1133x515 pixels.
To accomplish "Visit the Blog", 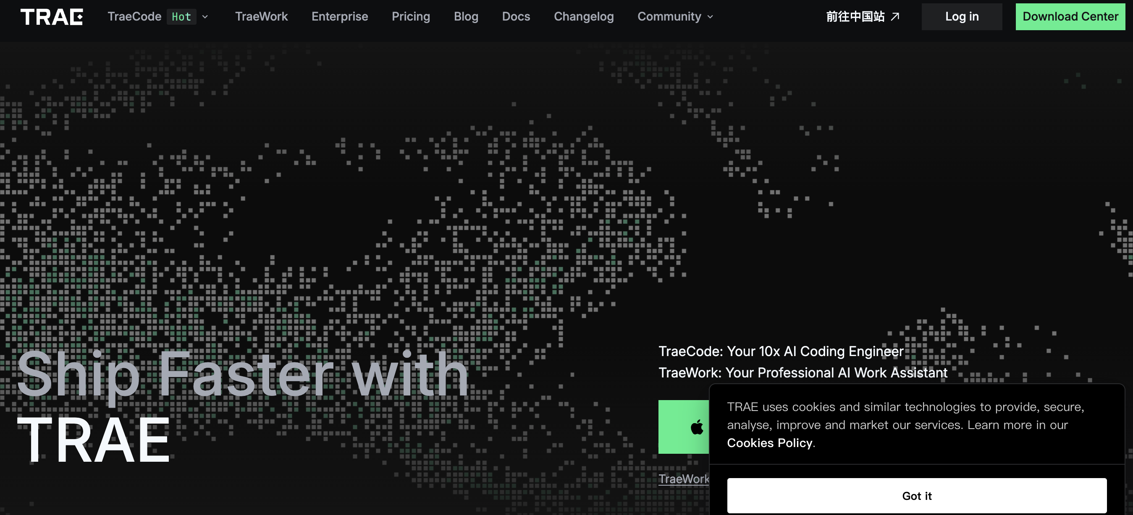I will point(466,17).
